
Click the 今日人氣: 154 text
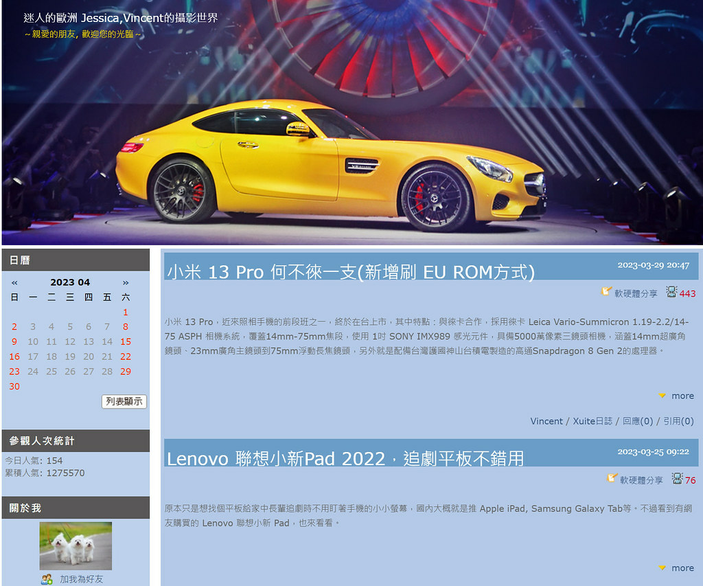pos(34,460)
